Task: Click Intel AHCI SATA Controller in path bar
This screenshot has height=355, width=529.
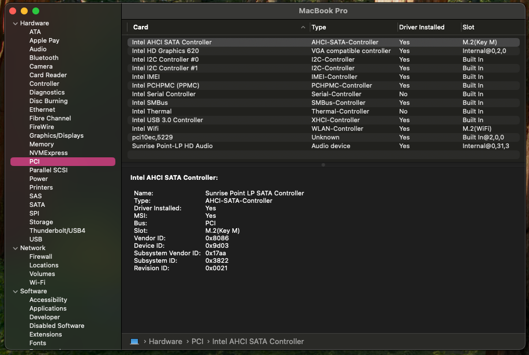Action: click(258, 342)
